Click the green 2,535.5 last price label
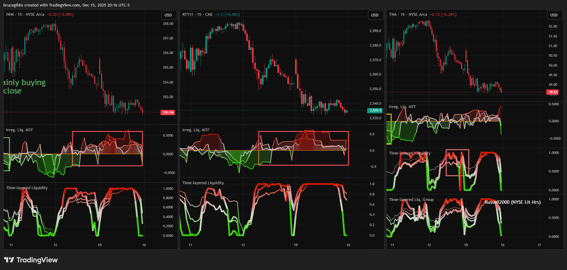This screenshot has height=270, width=567. click(375, 110)
